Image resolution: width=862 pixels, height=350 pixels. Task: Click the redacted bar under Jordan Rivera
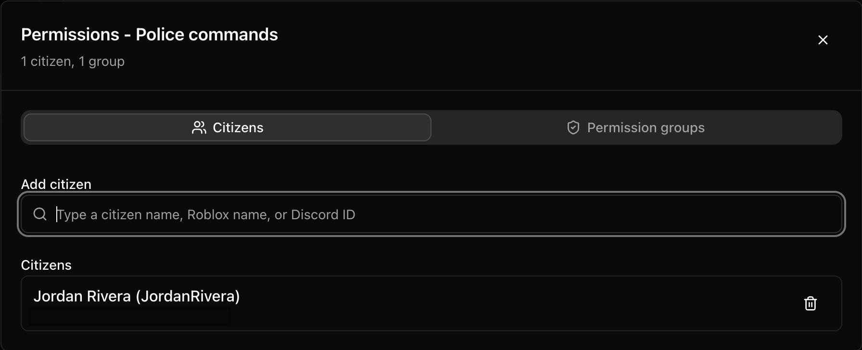coord(130,317)
